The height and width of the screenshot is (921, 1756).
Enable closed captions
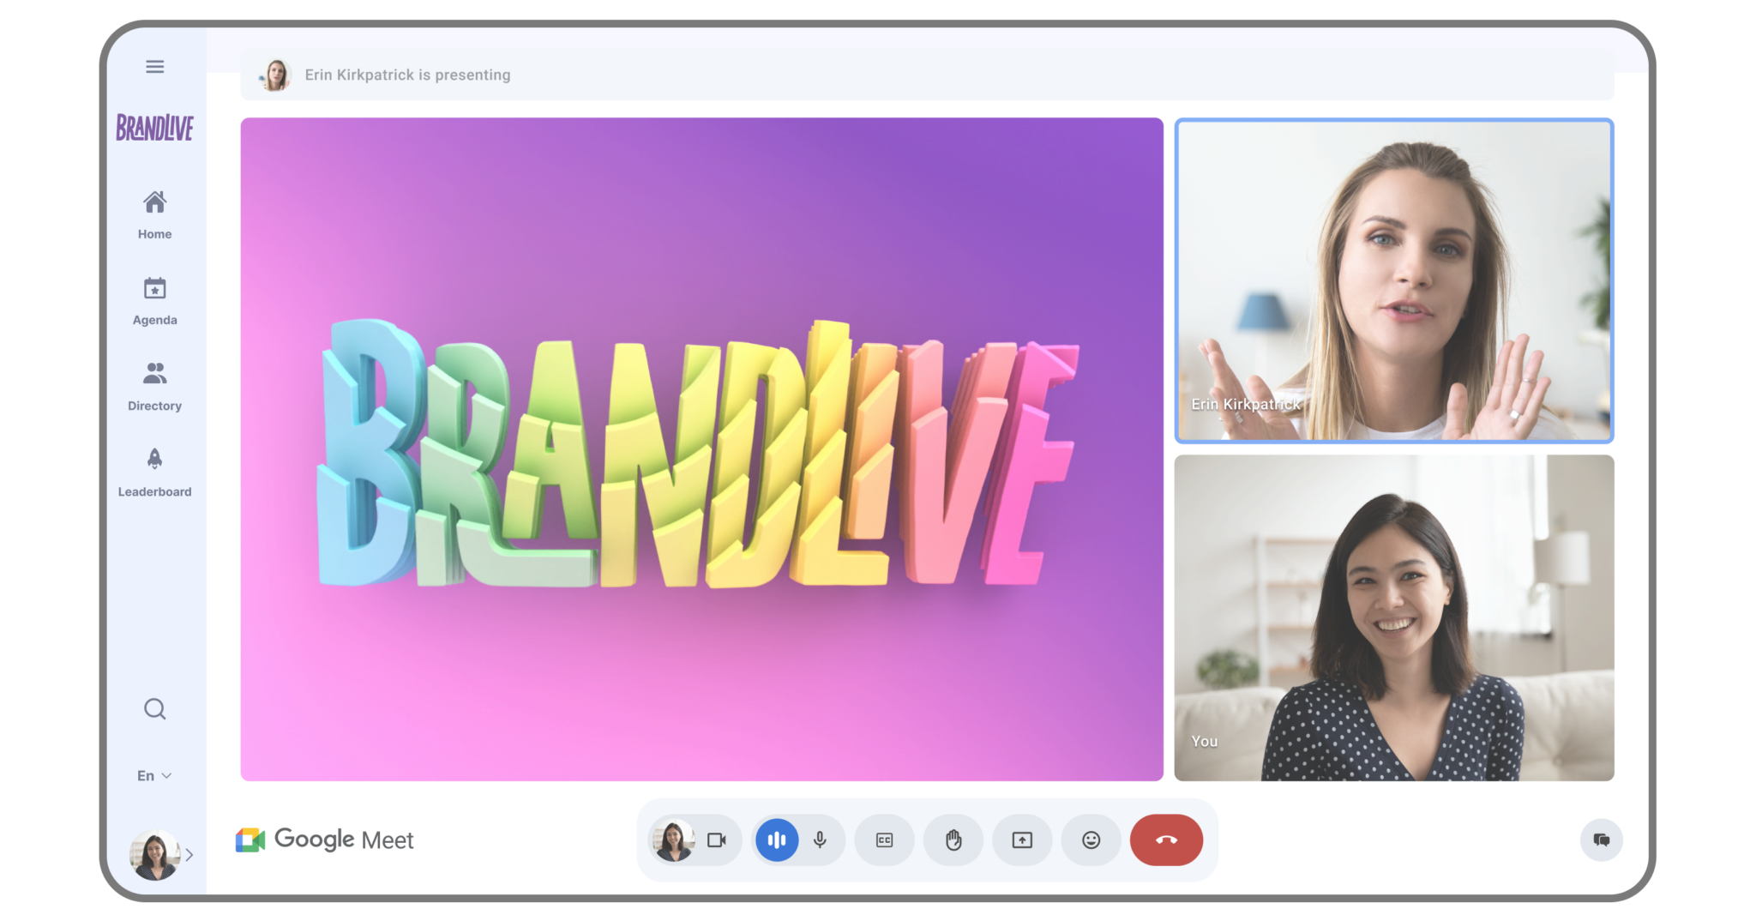tap(884, 840)
